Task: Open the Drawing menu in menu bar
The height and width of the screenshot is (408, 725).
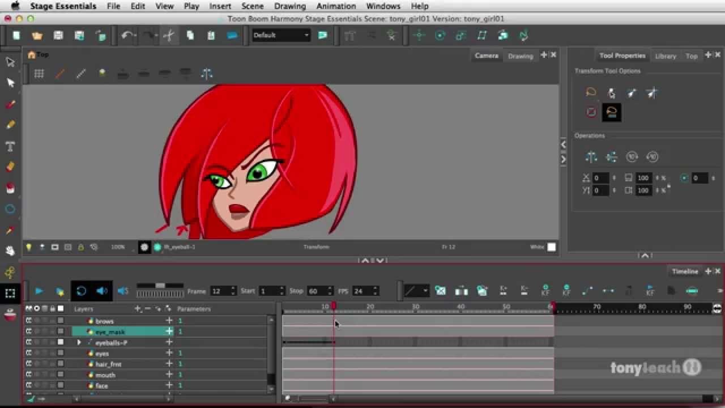Action: [290, 6]
